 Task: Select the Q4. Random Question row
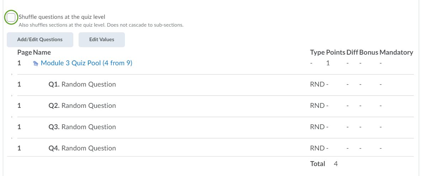tap(82, 148)
